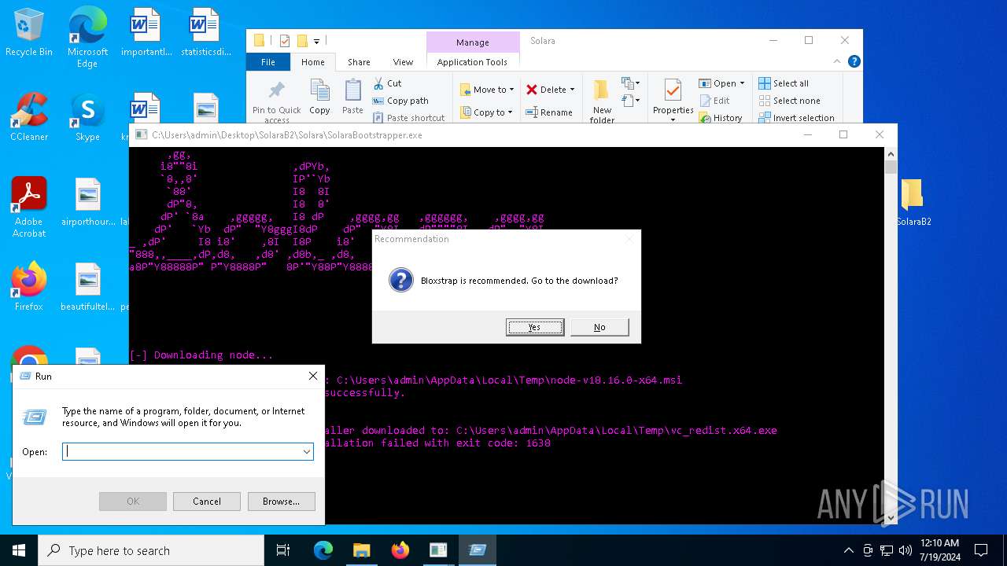Switch to the Share ribbon tab
The image size is (1007, 566).
click(359, 62)
